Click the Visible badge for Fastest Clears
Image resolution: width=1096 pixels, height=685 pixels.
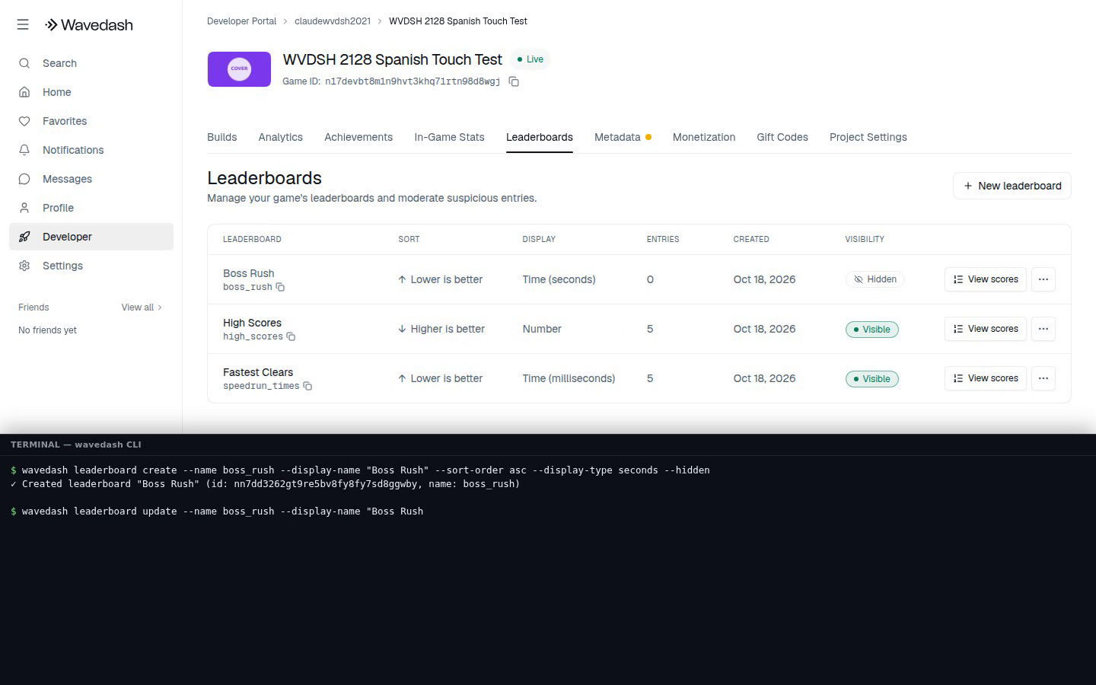872,379
